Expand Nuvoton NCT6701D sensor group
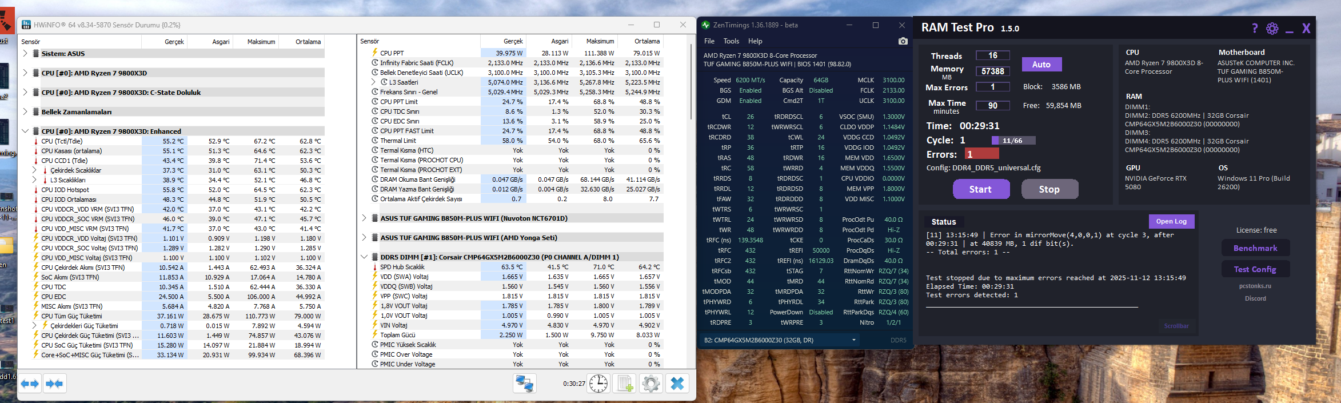 364,218
